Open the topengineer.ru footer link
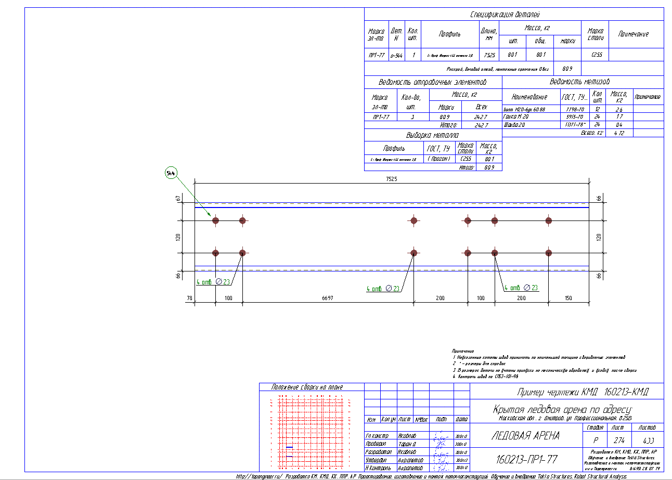 (259, 476)
